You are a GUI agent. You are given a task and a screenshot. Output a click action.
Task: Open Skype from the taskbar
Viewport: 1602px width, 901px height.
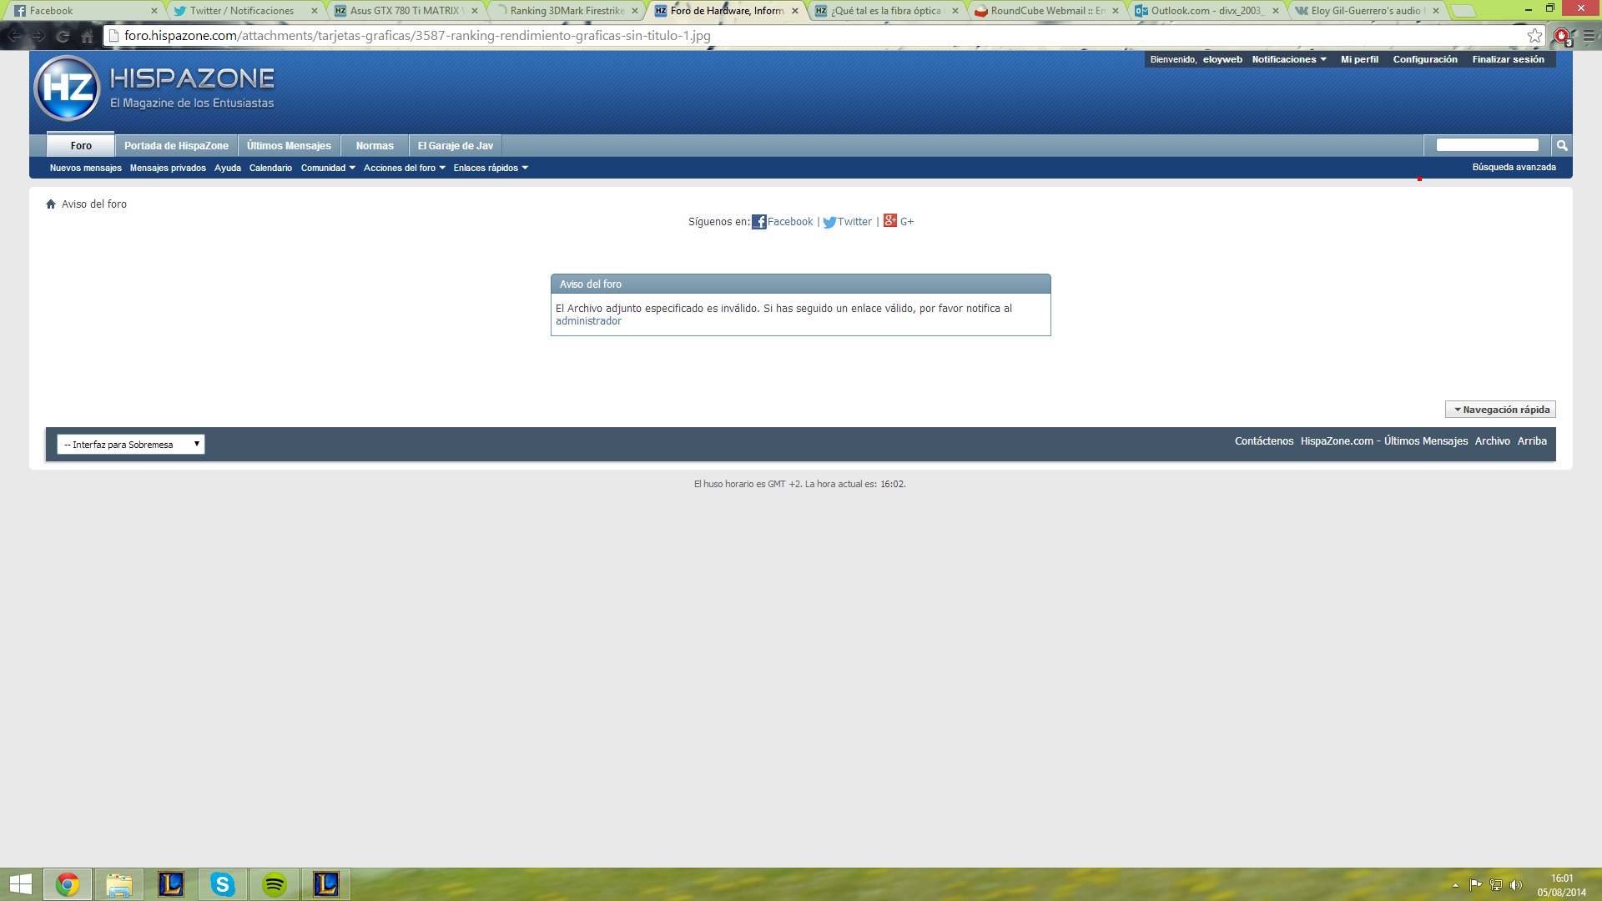coord(223,884)
